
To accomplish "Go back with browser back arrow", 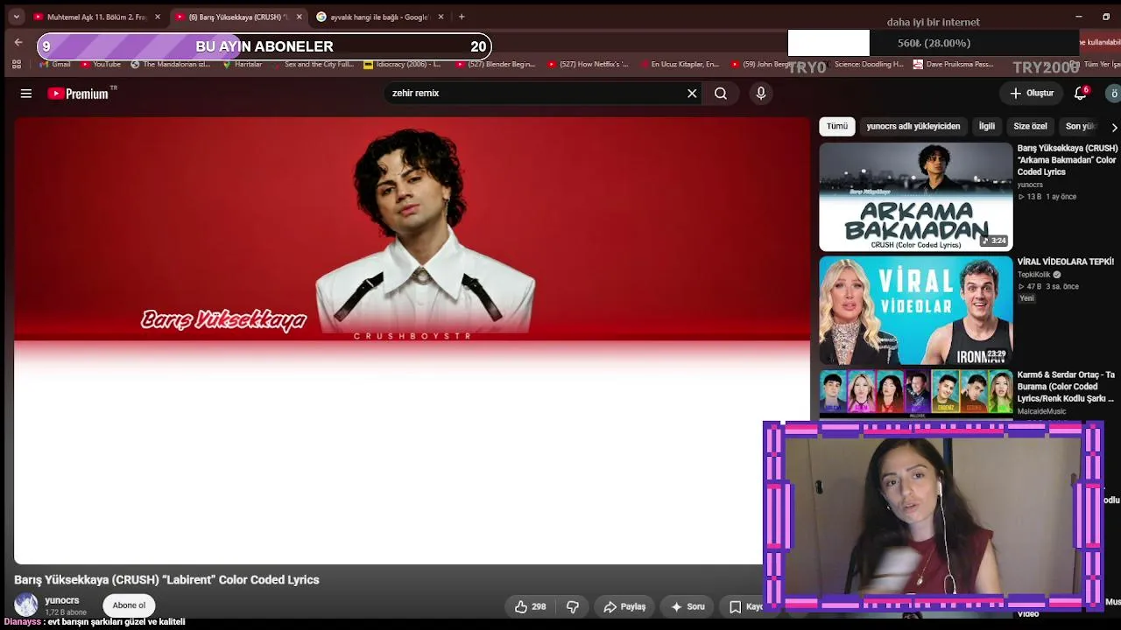I will (x=18, y=42).
